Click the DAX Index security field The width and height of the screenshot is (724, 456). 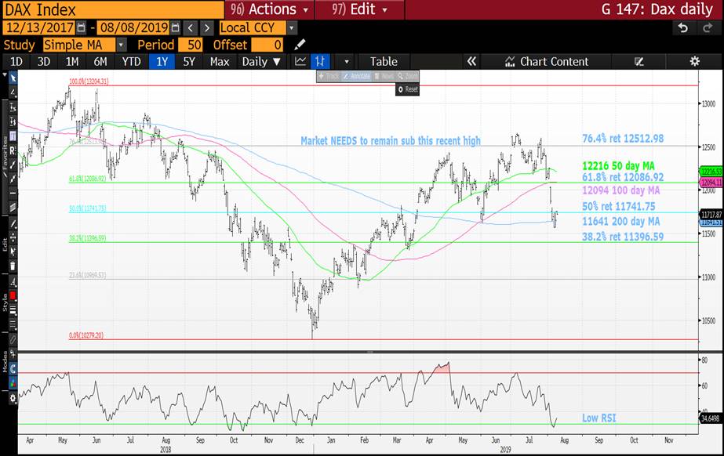pos(113,9)
